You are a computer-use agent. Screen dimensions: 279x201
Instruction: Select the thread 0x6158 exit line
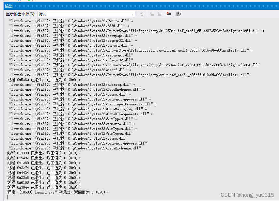[x=44, y=182]
